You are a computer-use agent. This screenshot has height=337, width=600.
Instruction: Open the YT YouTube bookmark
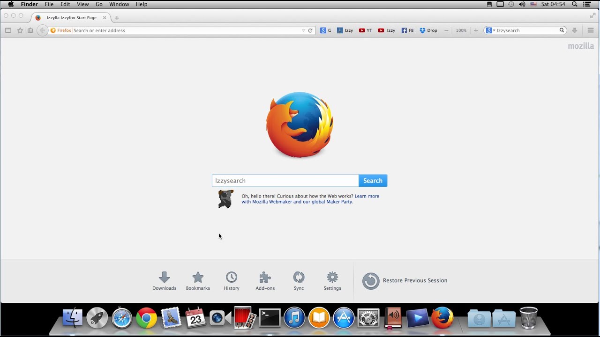(x=366, y=30)
